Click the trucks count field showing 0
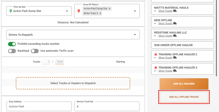This screenshot has width=219, height=112. pyautogui.click(x=46, y=61)
